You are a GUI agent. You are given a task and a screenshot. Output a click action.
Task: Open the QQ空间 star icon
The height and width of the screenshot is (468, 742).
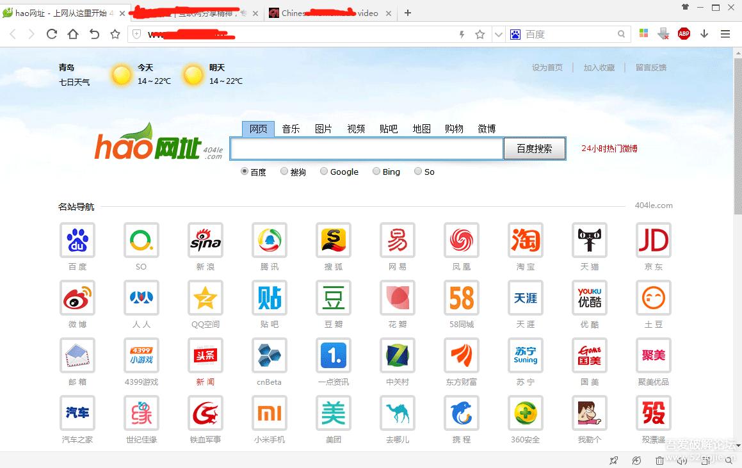[206, 298]
